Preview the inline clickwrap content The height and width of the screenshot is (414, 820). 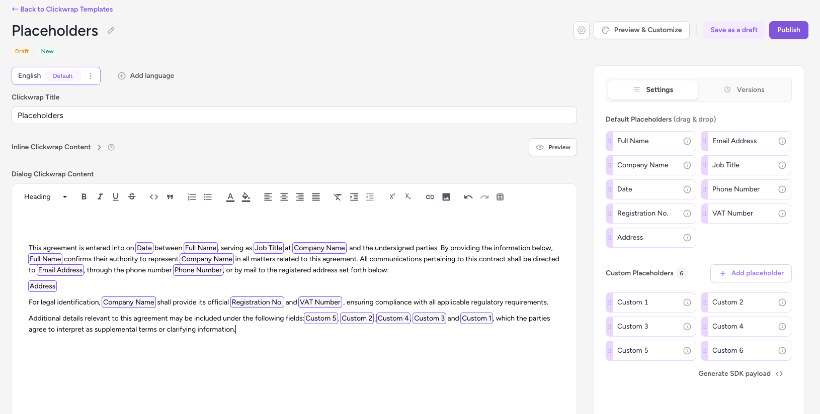[552, 147]
